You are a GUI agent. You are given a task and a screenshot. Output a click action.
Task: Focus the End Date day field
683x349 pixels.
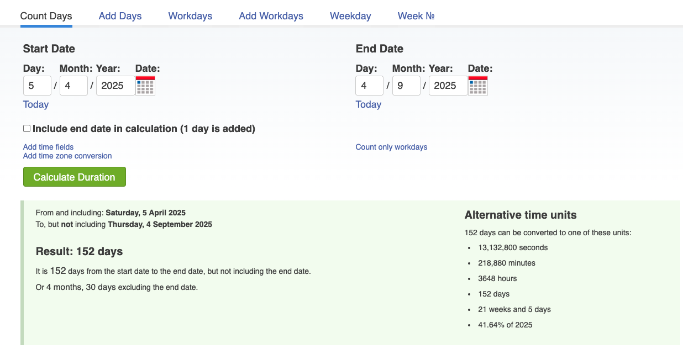(x=370, y=86)
